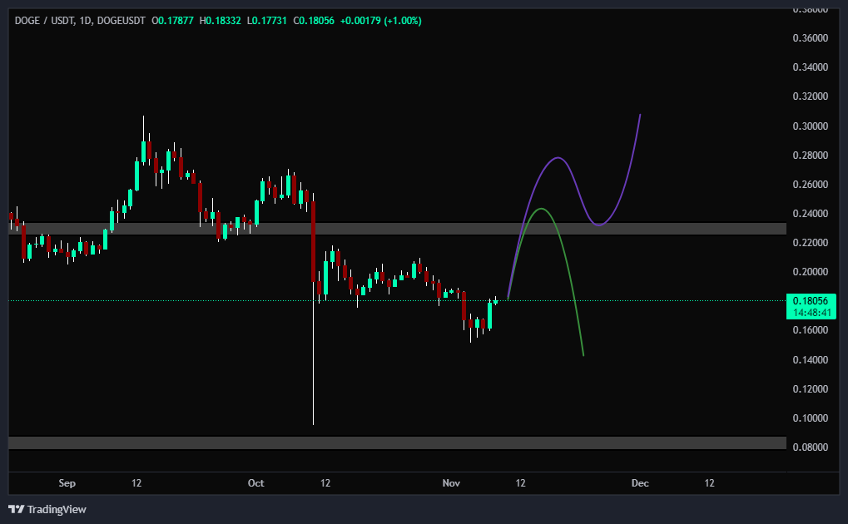This screenshot has width=848, height=524.
Task: Click the DOGE / USDT symbol title
Action: pos(44,21)
